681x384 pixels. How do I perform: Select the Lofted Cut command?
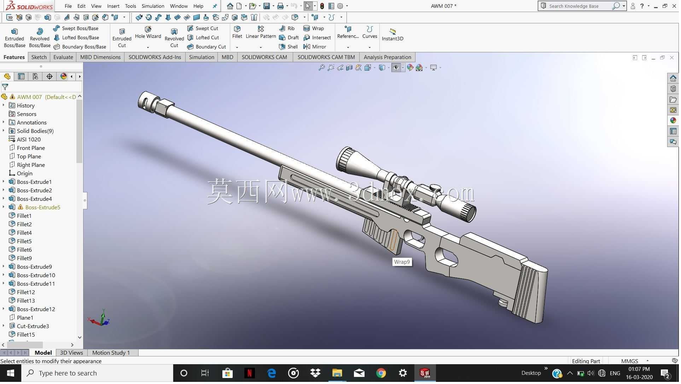pyautogui.click(x=203, y=37)
